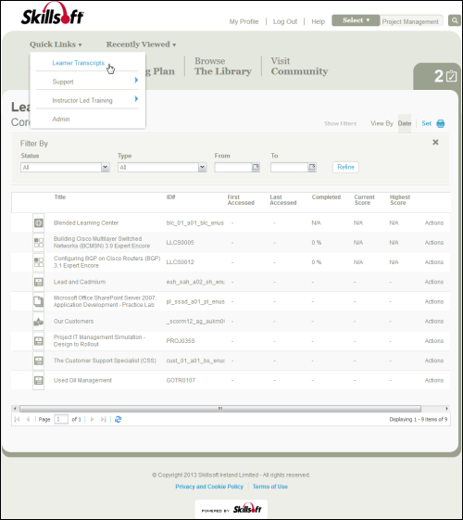463x520 pixels.
Task: Open the Select search category dropdown
Action: pyautogui.click(x=356, y=20)
